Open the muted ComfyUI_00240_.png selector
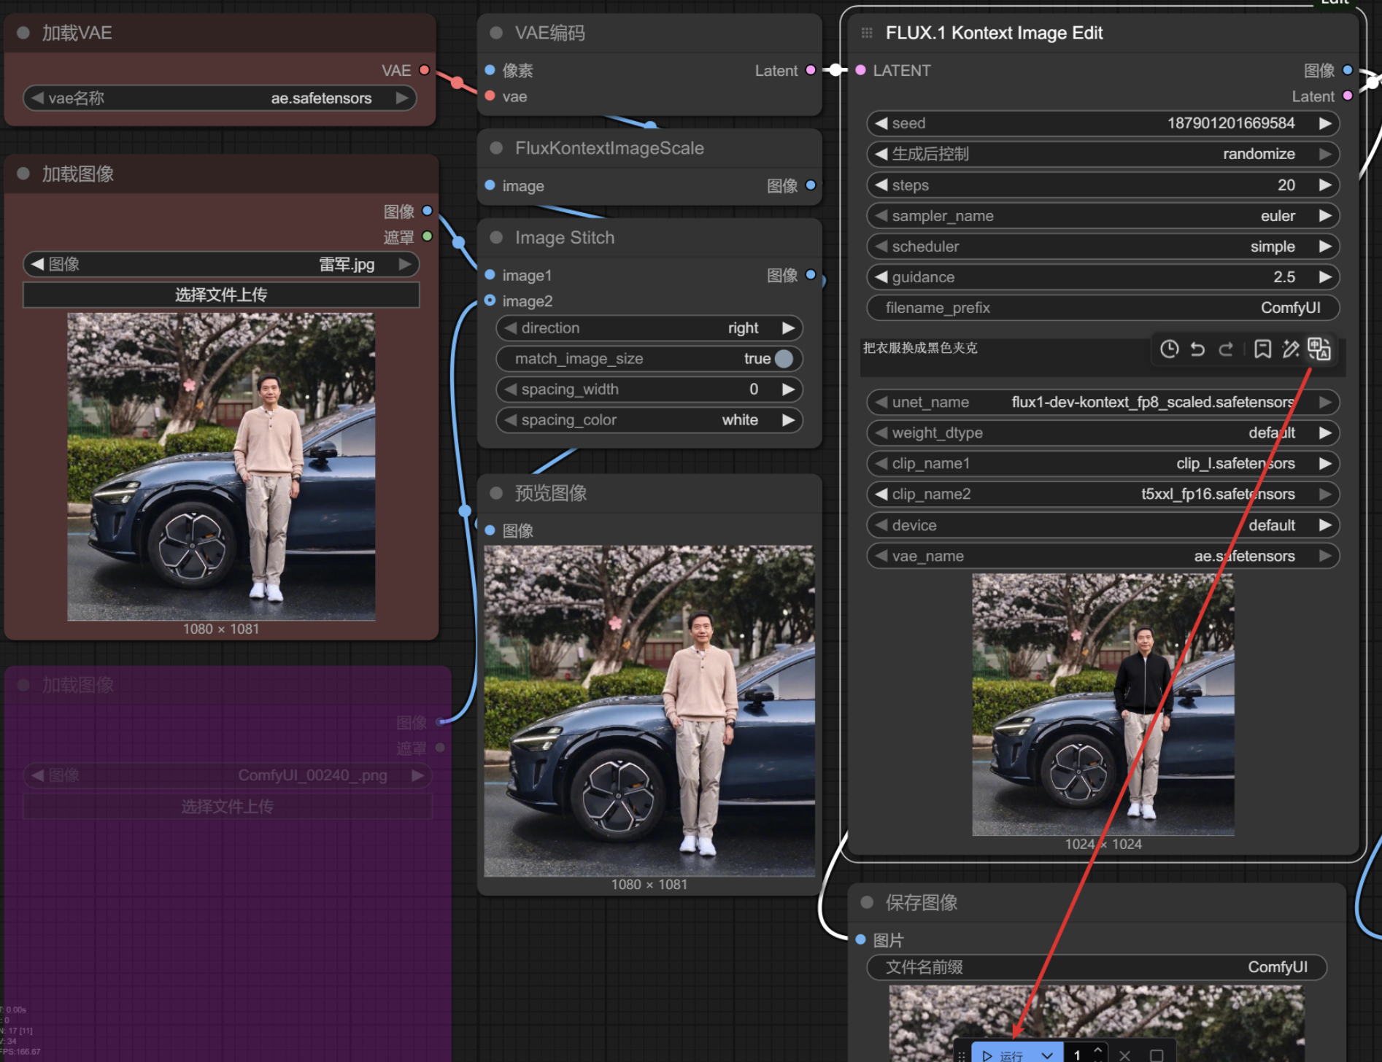This screenshot has width=1382, height=1062. coord(227,775)
